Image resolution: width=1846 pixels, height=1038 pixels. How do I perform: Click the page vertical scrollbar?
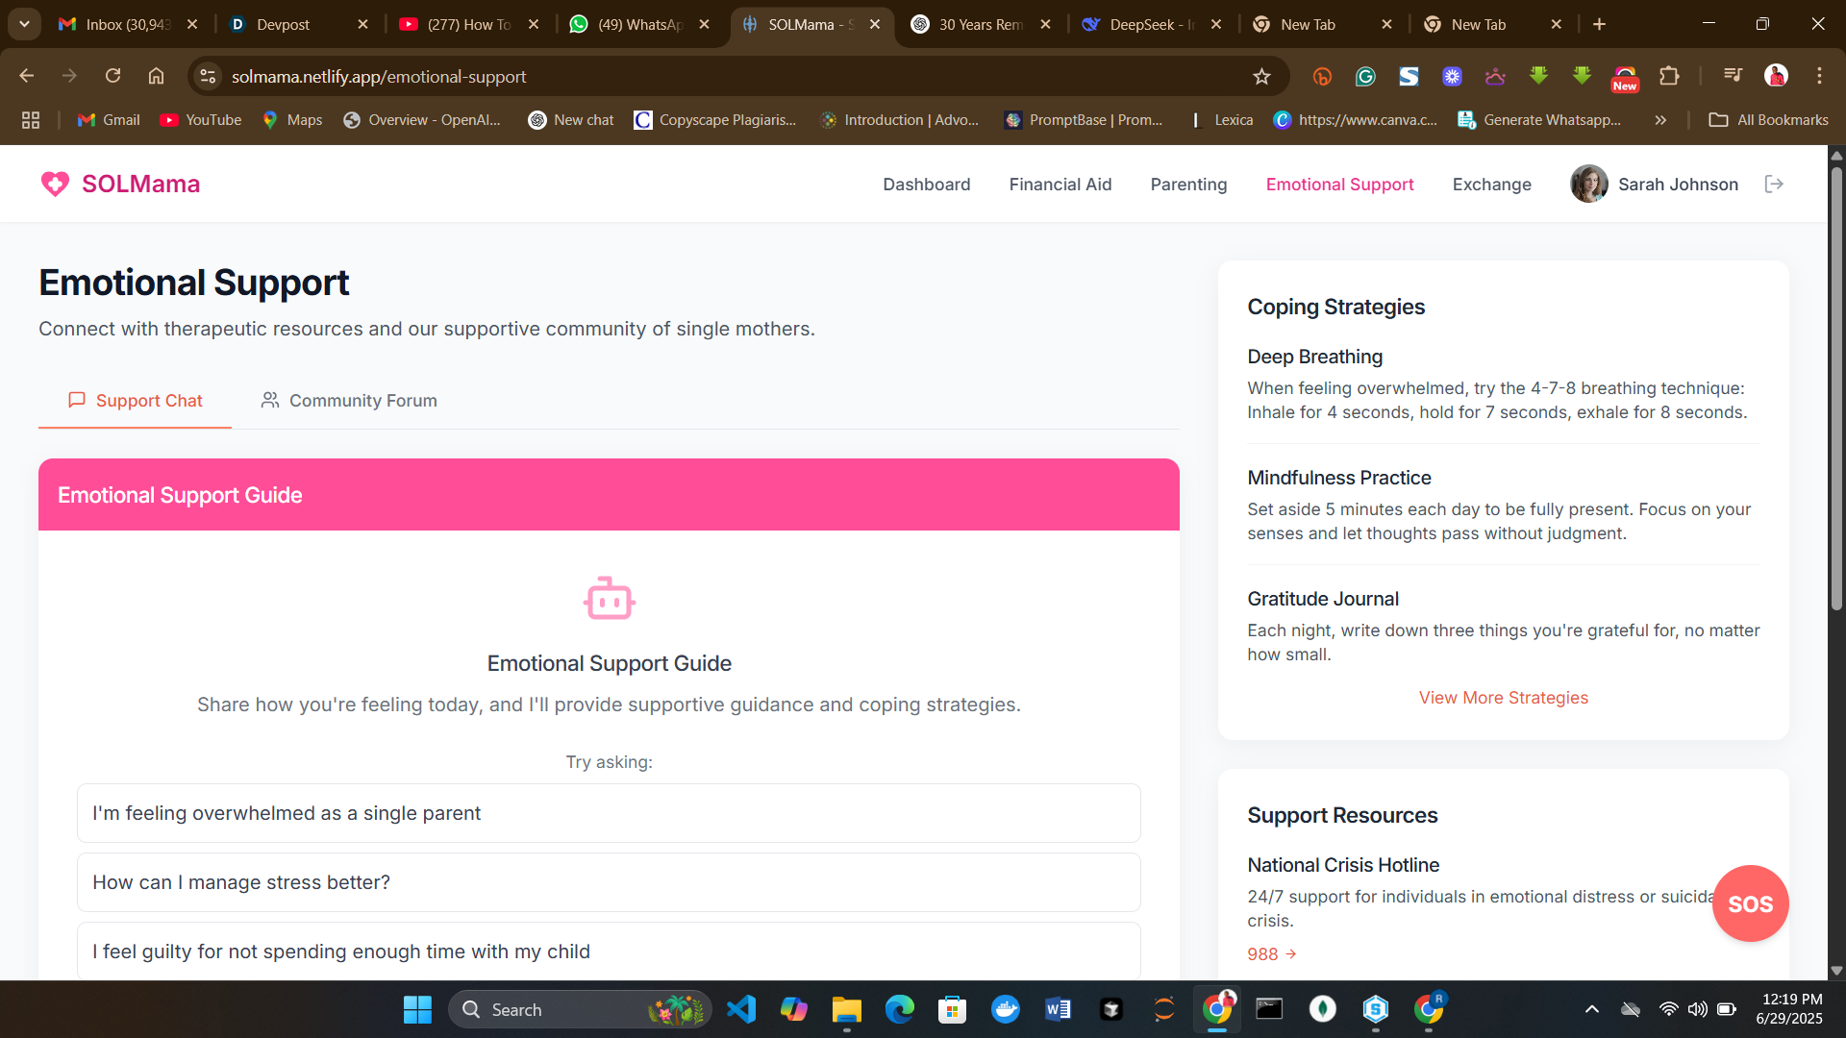(1835, 384)
